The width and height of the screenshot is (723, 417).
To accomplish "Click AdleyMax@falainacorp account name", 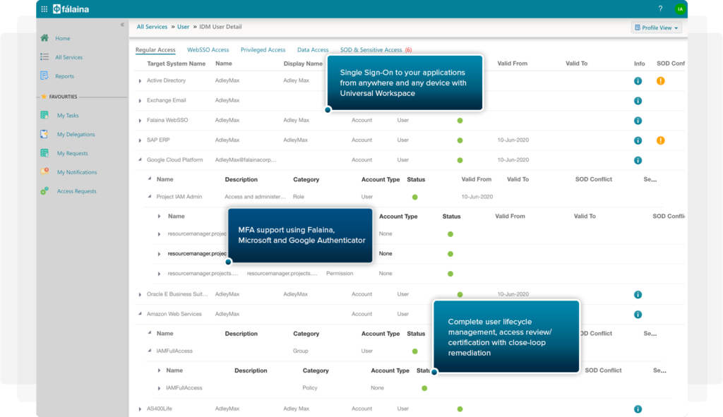I will point(245,160).
